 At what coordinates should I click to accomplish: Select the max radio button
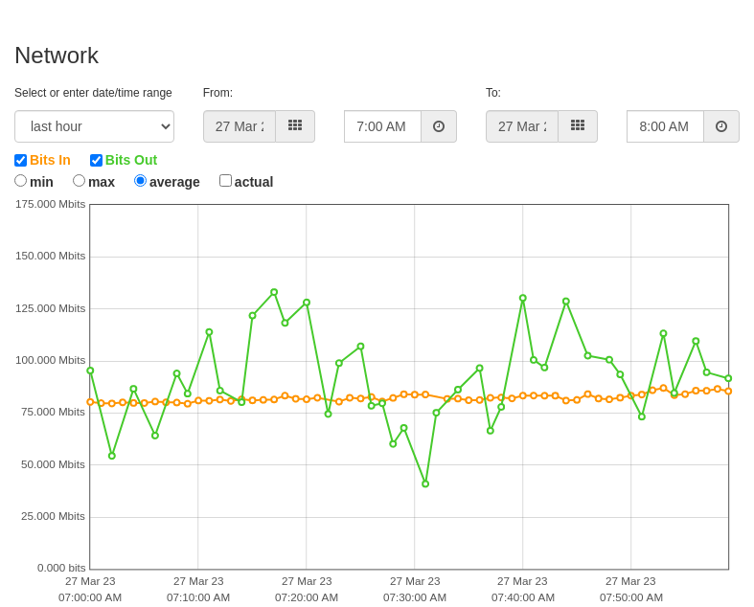(79, 181)
